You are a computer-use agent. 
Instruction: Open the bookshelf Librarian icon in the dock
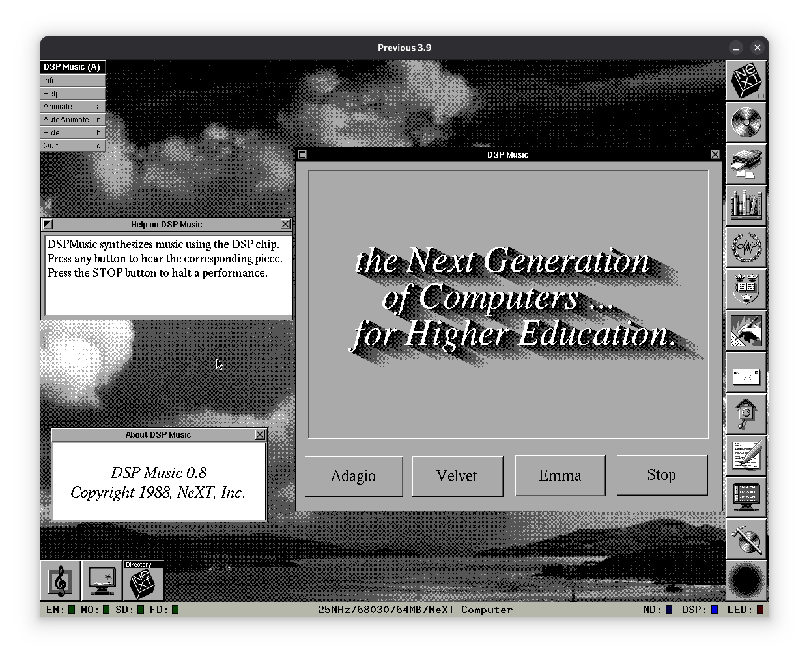746,206
